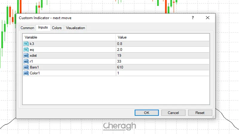This screenshot has width=239, height=134.
Task: Open the Colors tab
Action: pyautogui.click(x=57, y=28)
